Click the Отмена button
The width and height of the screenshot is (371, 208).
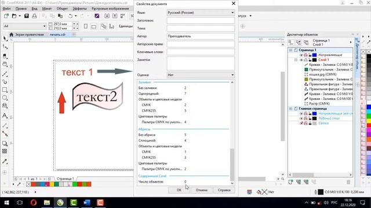pyautogui.click(x=202, y=190)
